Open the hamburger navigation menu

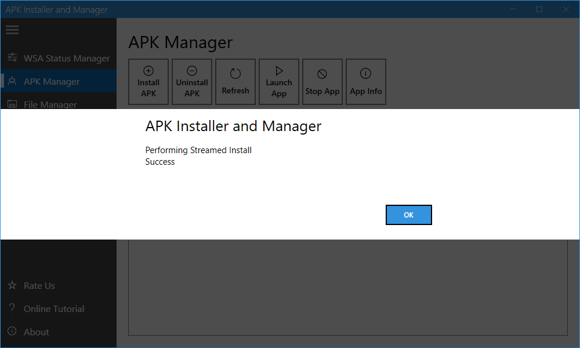[12, 30]
